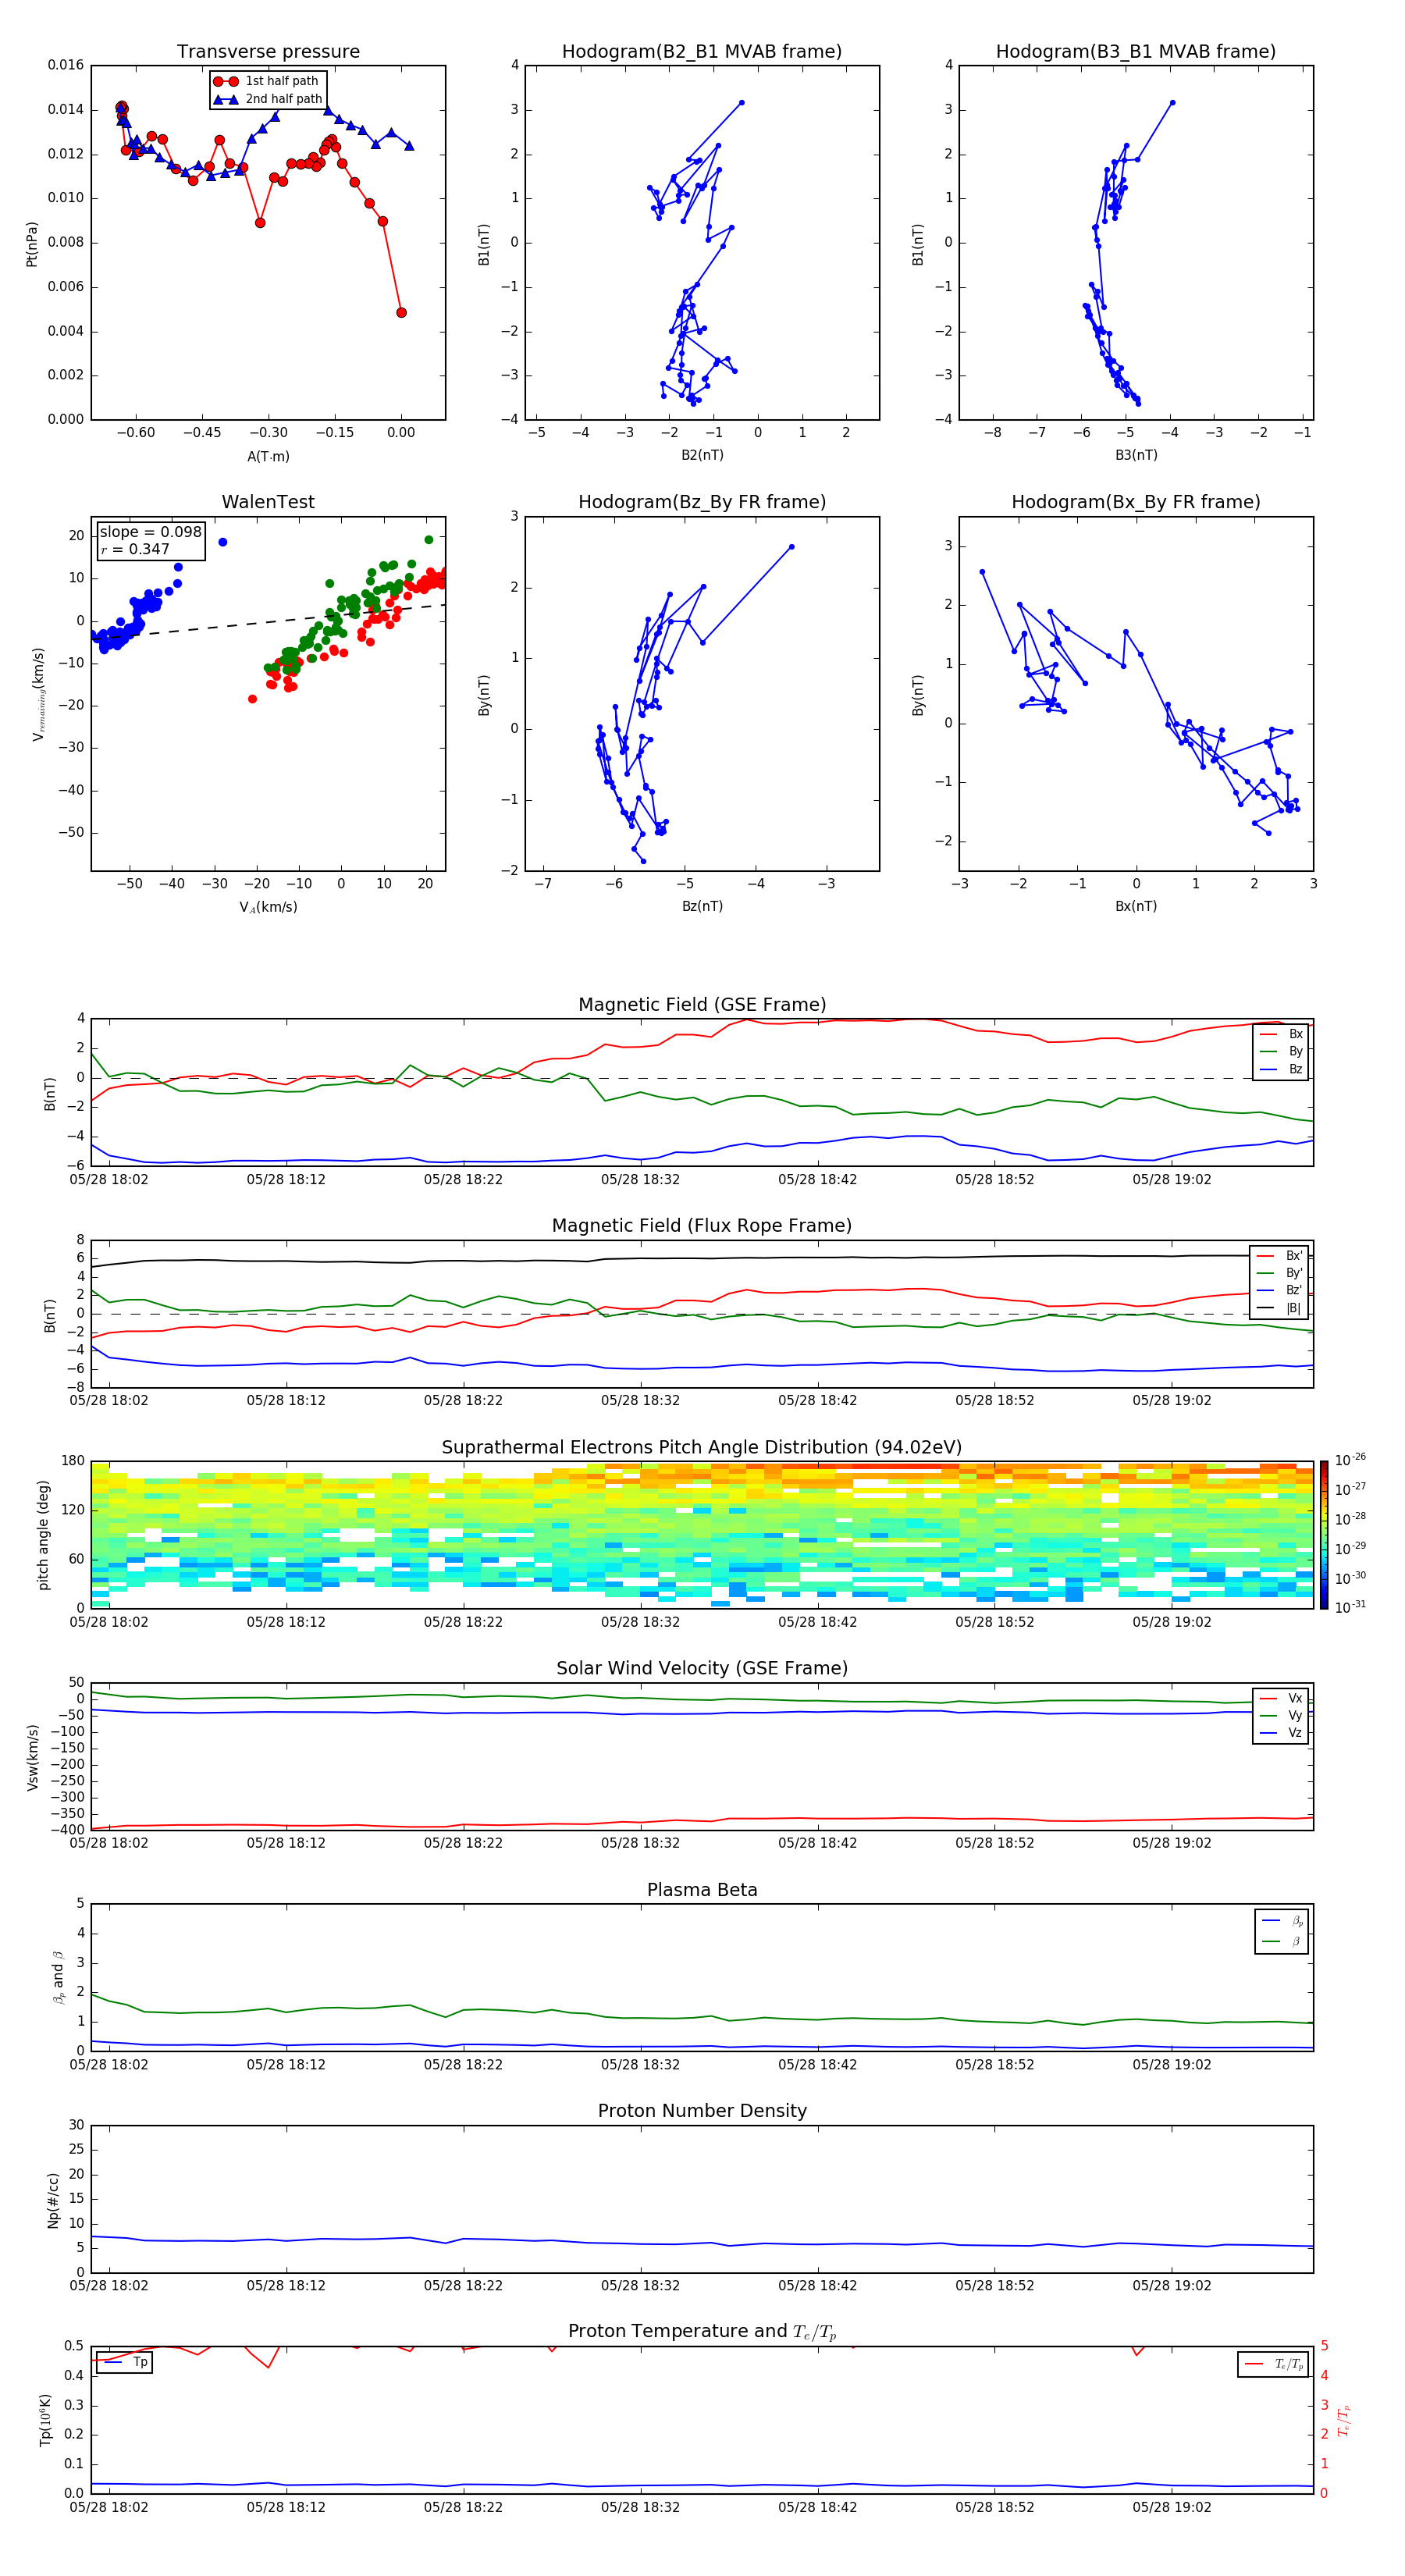
Task: Click the 'Bz(nT)' x-axis label
Action: (702, 906)
